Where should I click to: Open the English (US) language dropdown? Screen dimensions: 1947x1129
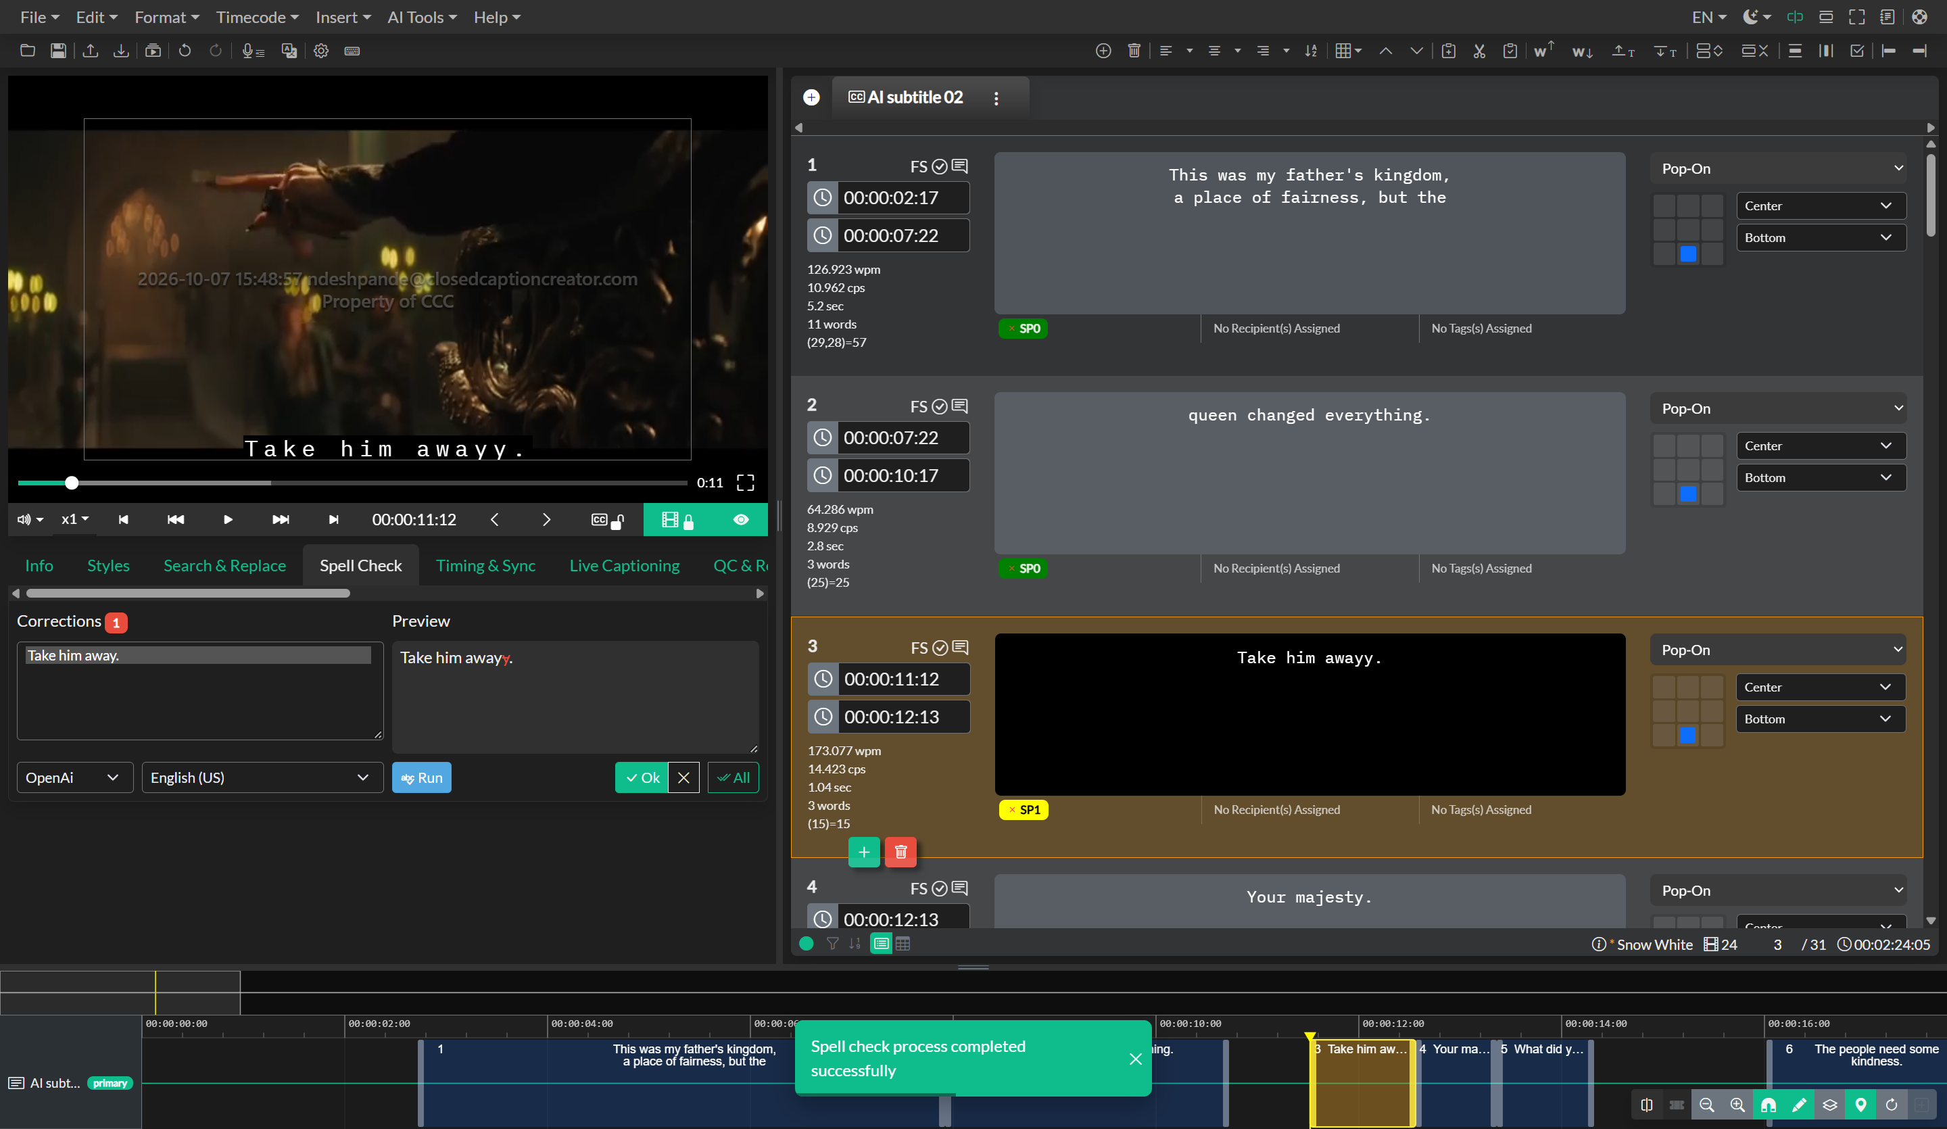point(262,777)
